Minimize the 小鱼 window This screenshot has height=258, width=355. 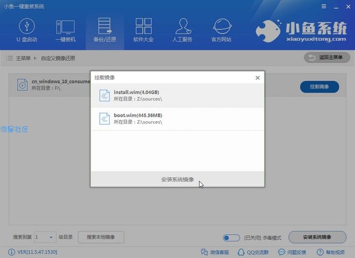pyautogui.click(x=336, y=7)
